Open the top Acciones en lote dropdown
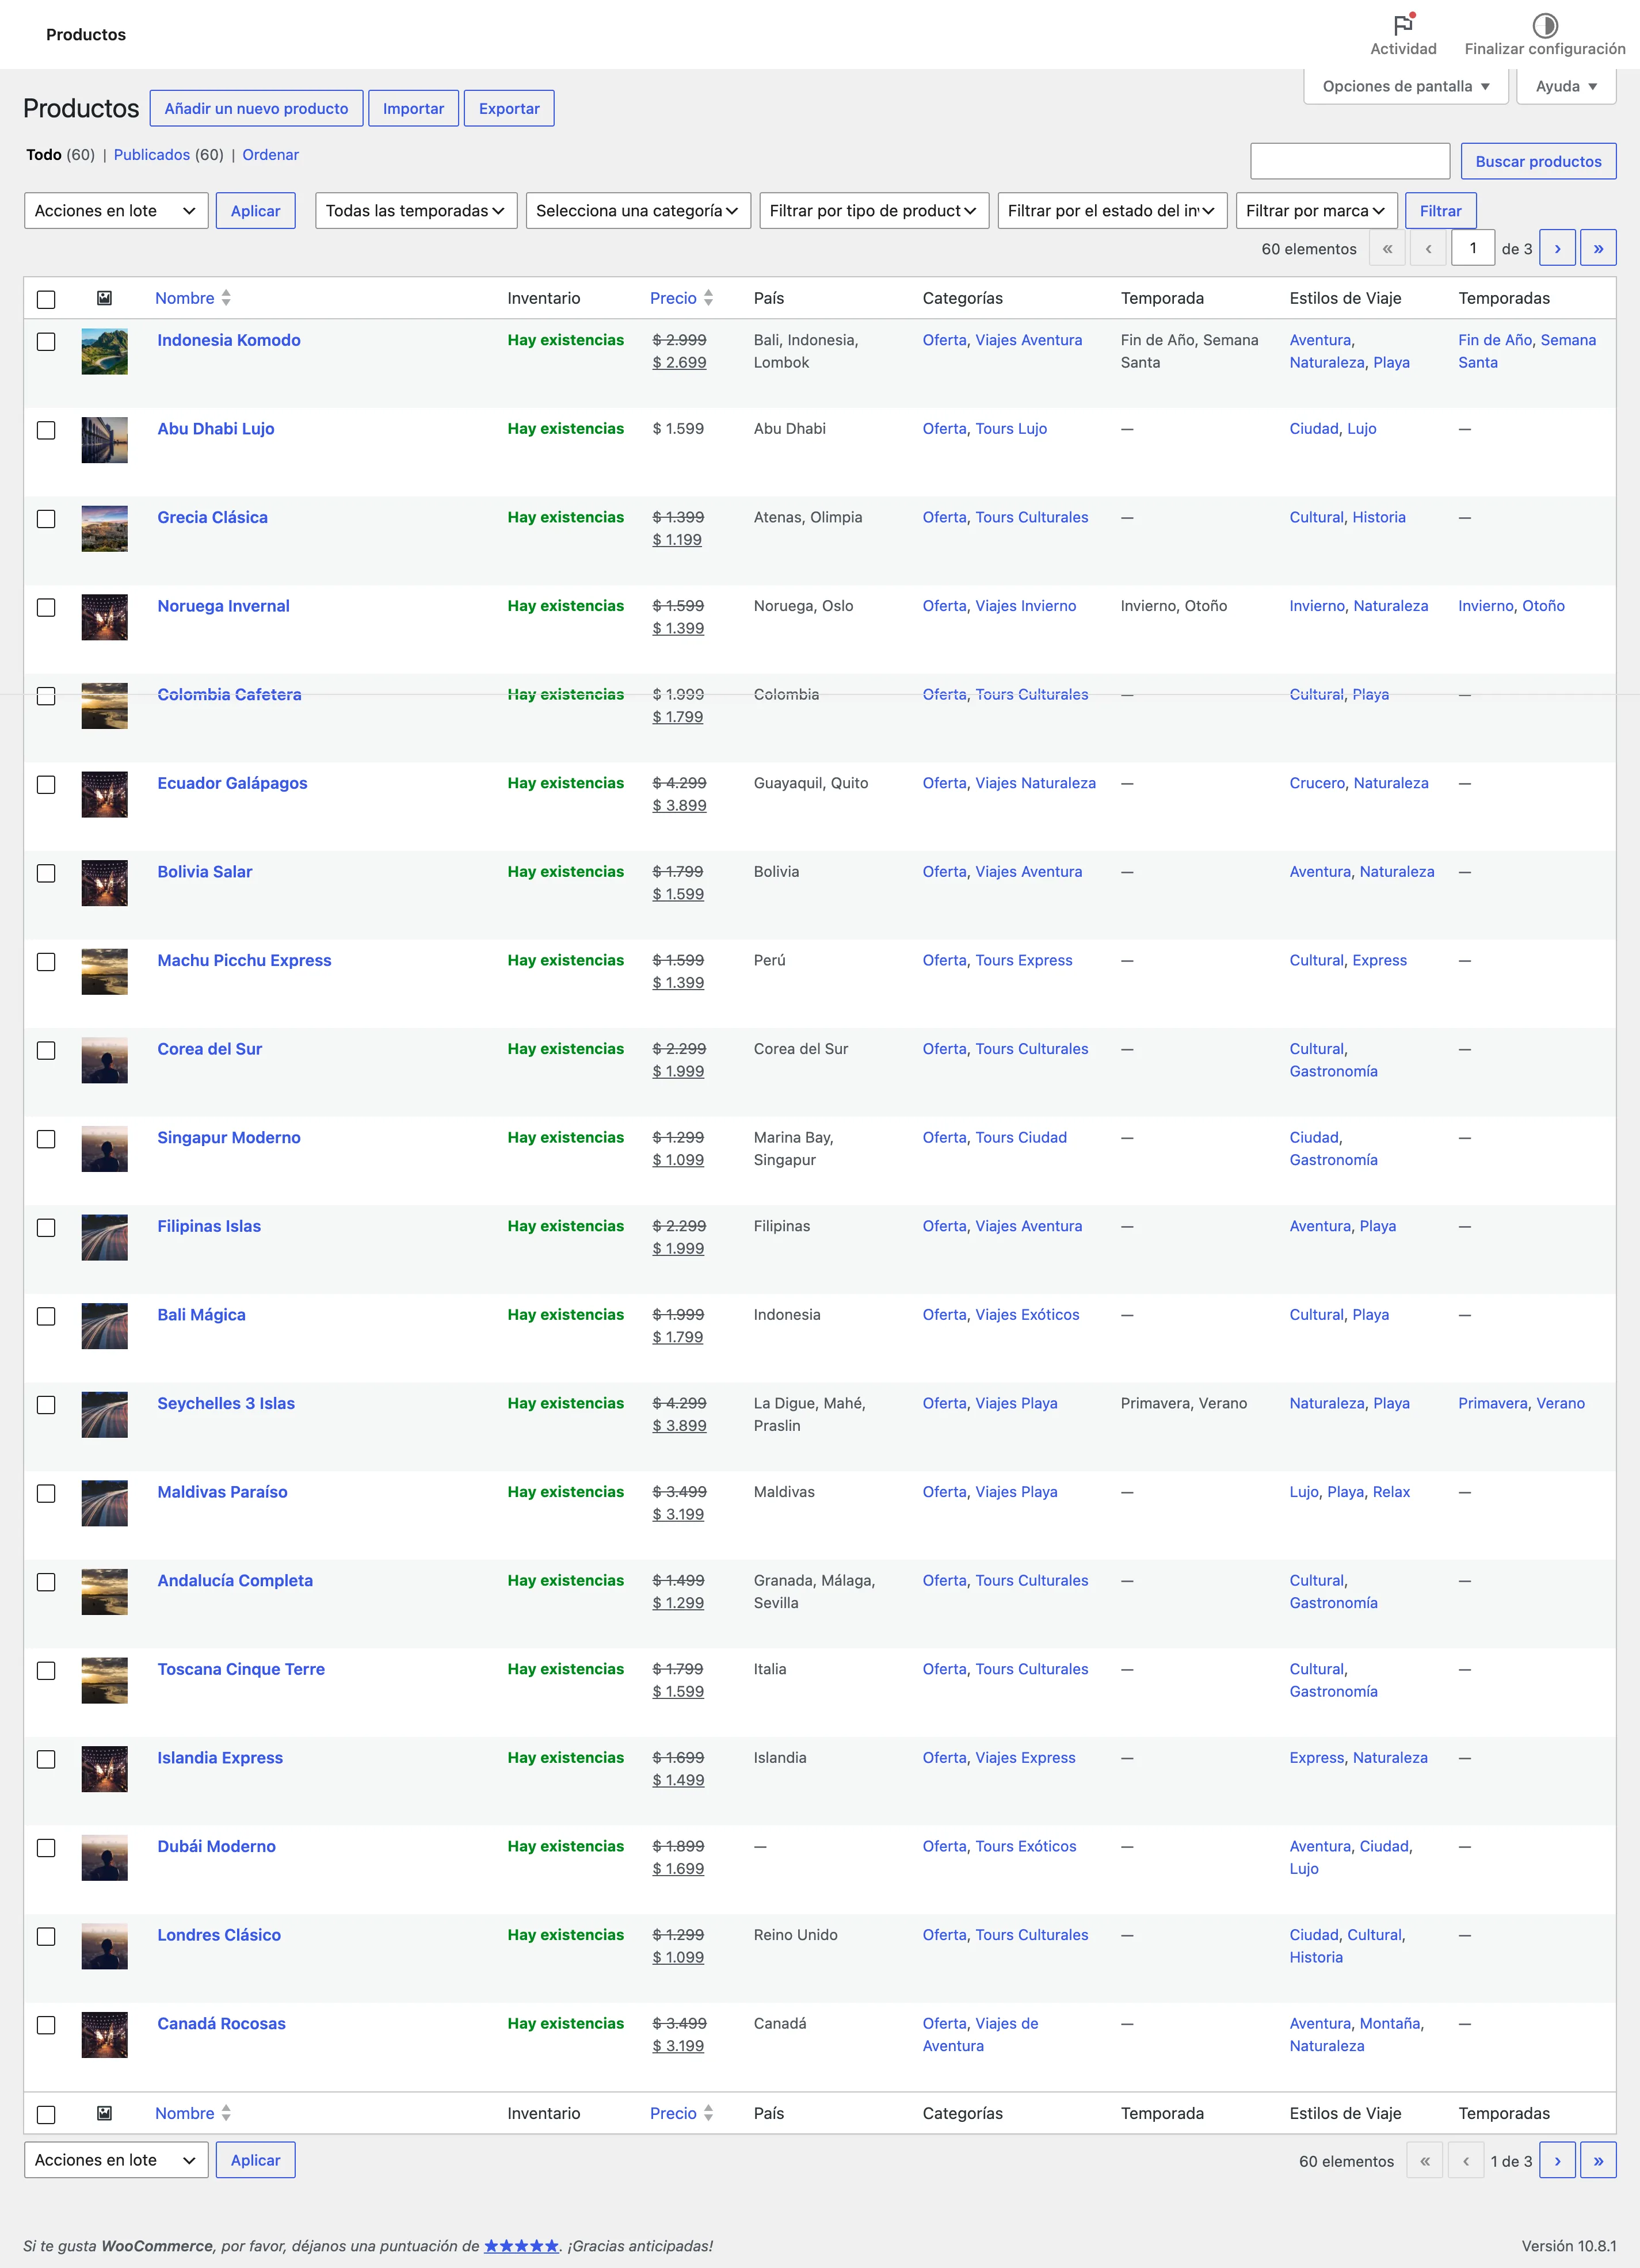The height and width of the screenshot is (2268, 1640). coord(116,211)
